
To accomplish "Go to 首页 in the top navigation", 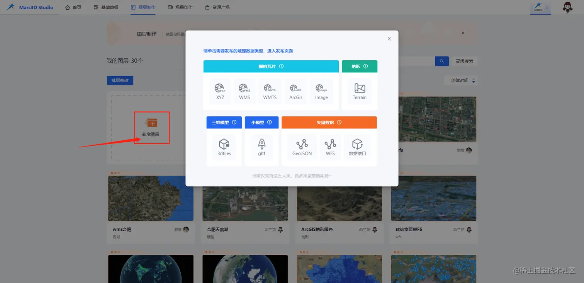I will (x=73, y=7).
